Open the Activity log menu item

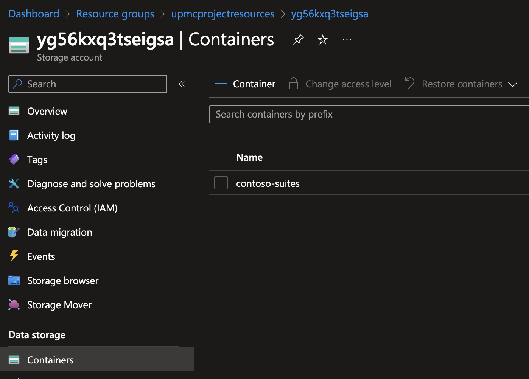coord(51,135)
